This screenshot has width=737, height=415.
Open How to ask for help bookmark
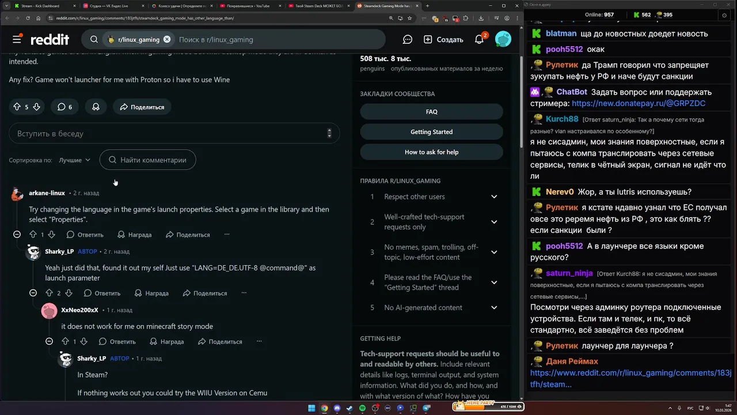point(431,152)
